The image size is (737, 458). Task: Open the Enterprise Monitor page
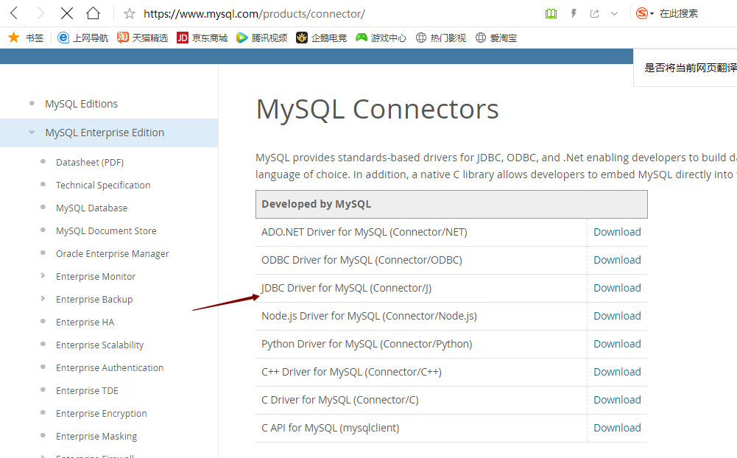tap(96, 276)
